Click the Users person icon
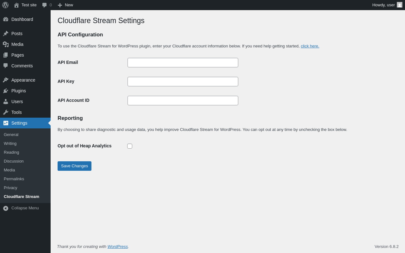The width and height of the screenshot is (405, 253). (x=6, y=102)
